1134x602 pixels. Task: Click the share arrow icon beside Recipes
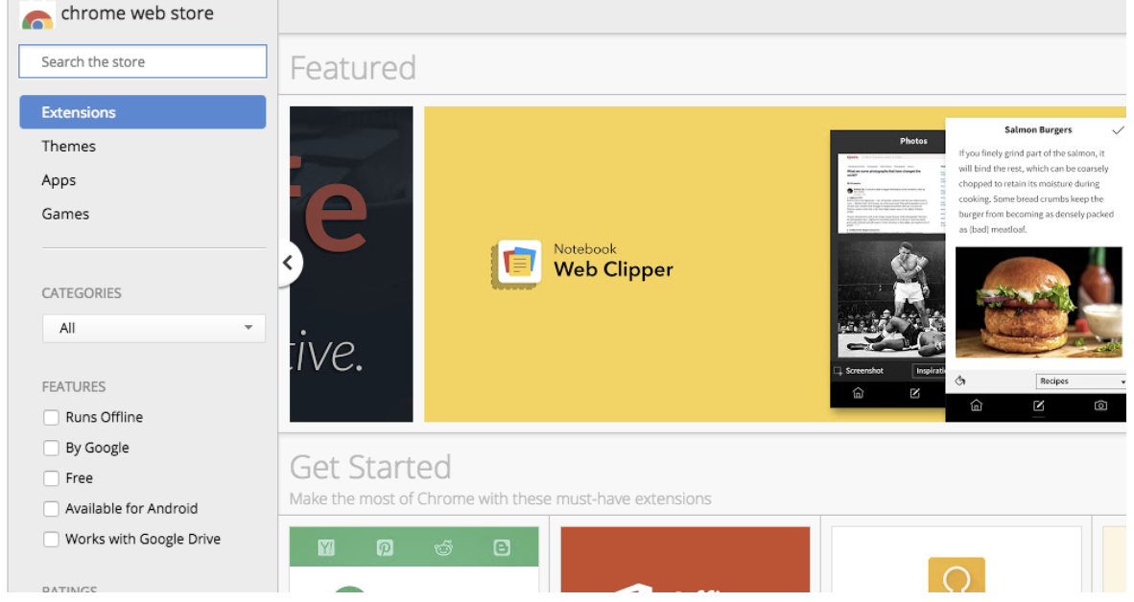coord(960,381)
